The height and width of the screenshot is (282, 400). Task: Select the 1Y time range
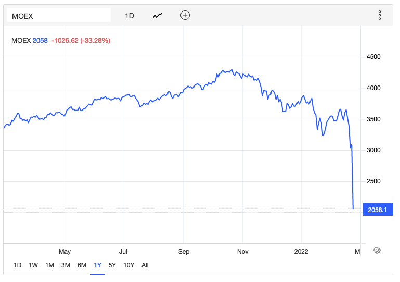[x=97, y=265]
